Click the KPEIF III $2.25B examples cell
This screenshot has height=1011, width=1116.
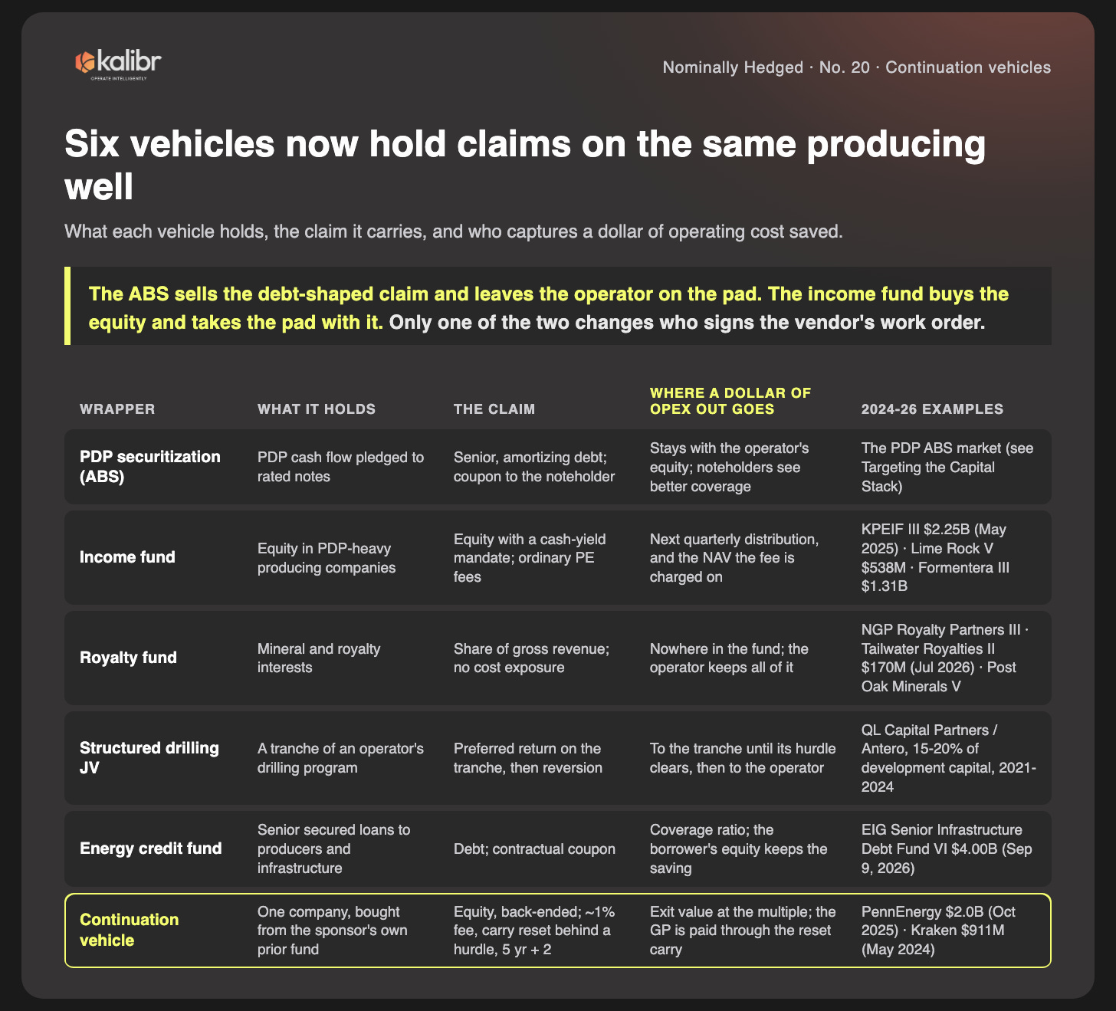(949, 558)
